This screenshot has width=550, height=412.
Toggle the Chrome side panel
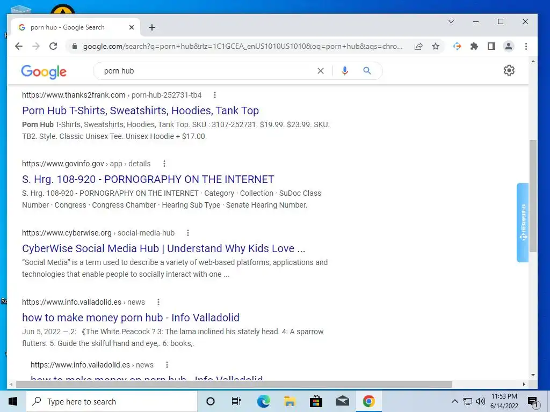tap(491, 46)
